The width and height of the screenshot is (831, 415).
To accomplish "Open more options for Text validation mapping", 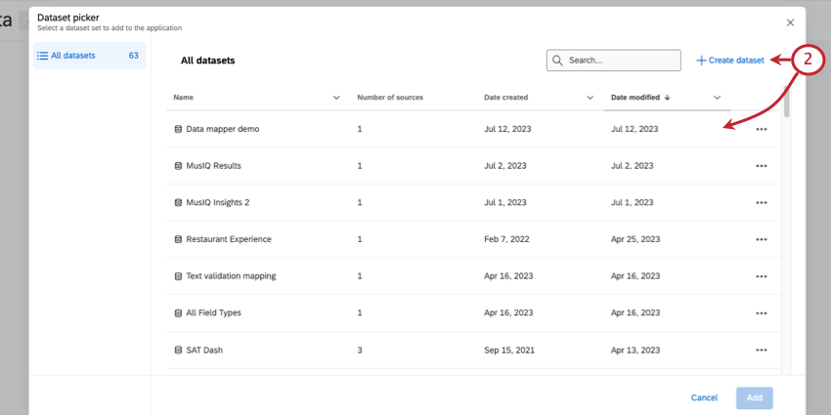I will 761,276.
